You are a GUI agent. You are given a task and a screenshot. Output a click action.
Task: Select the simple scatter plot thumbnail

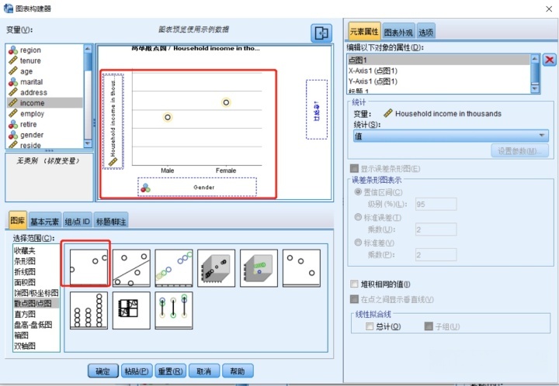pos(89,268)
